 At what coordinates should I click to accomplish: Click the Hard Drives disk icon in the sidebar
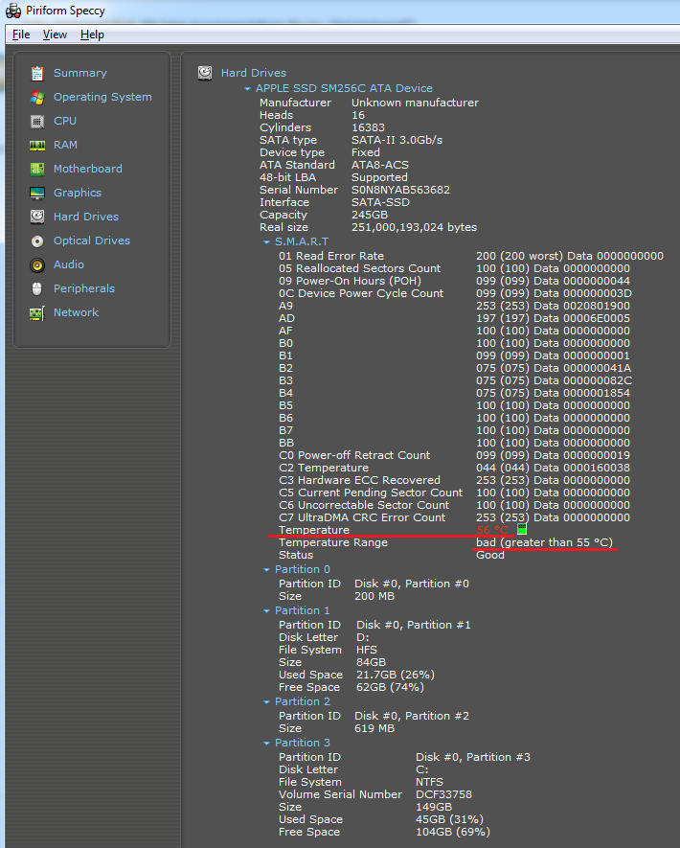(36, 217)
